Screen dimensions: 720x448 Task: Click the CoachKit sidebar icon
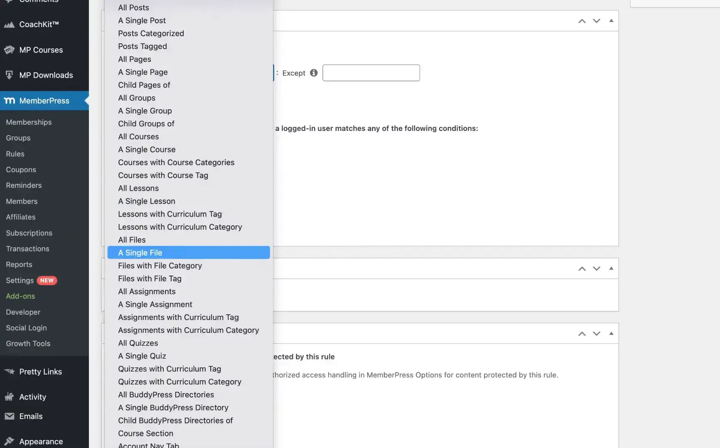coord(9,25)
